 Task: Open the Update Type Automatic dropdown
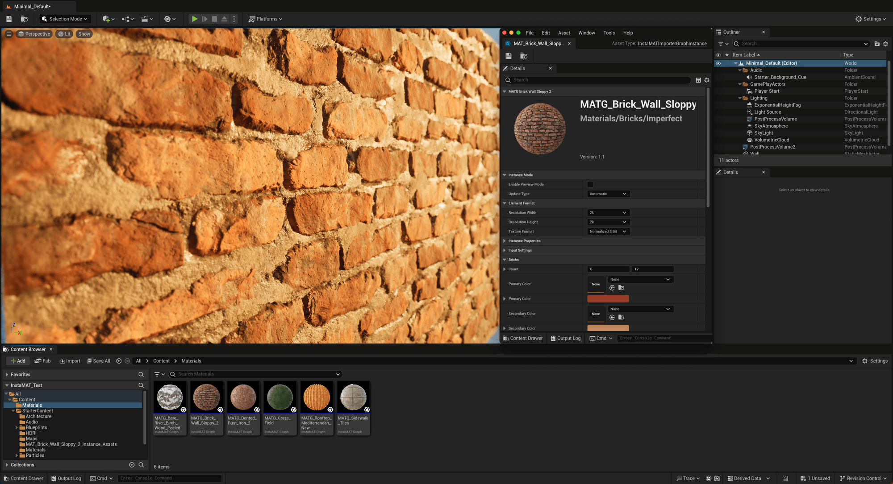[608, 194]
